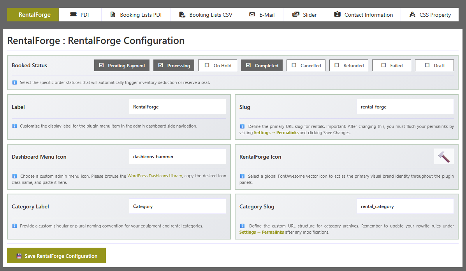
Task: Click the info icon under RentalForge Icon
Action: point(242,176)
